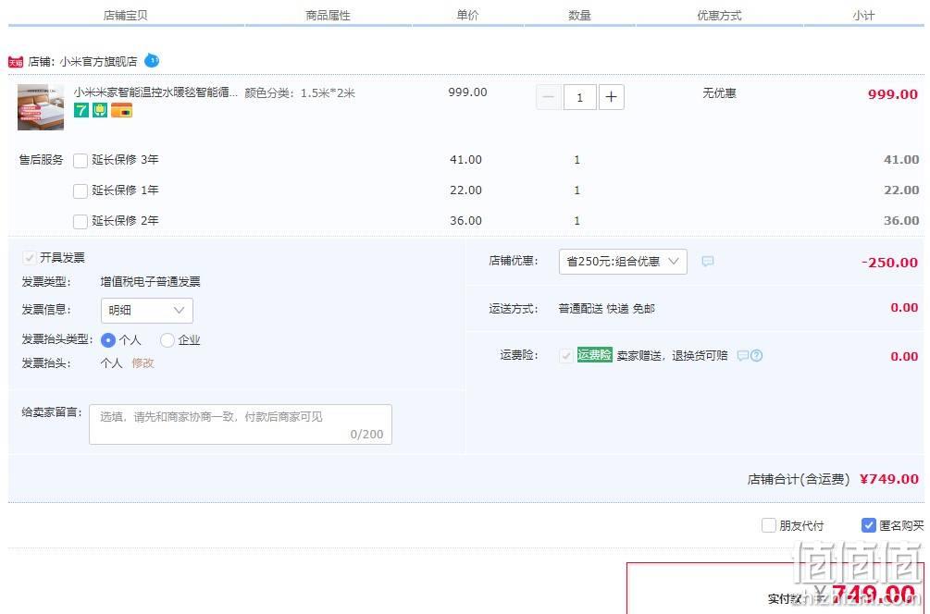Toggle the 运费险 checkbox
The height and width of the screenshot is (614, 930).
pos(565,356)
